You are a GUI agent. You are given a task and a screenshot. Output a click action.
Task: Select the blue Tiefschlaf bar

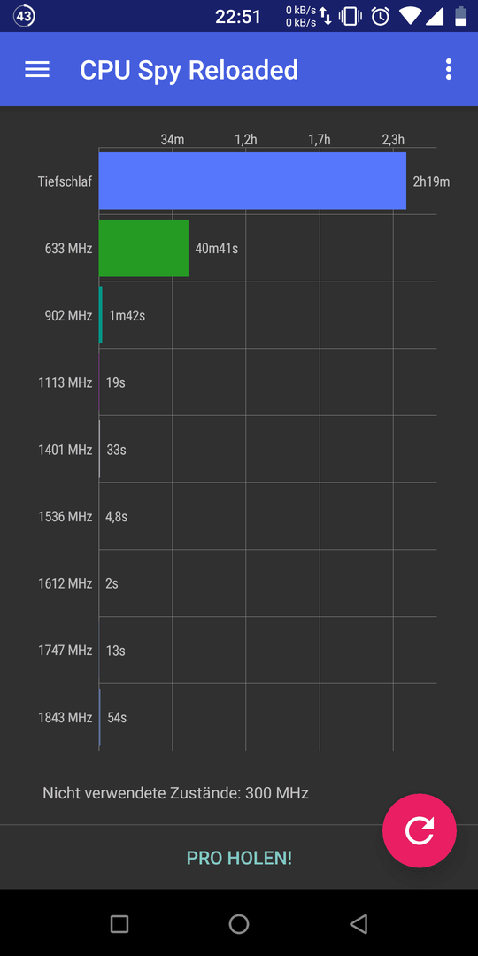[252, 181]
